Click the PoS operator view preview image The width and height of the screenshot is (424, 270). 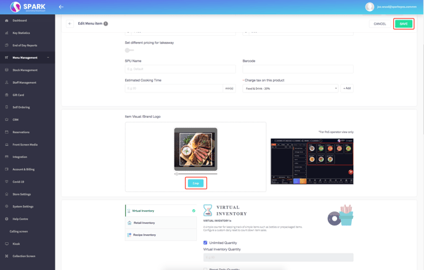(x=312, y=162)
